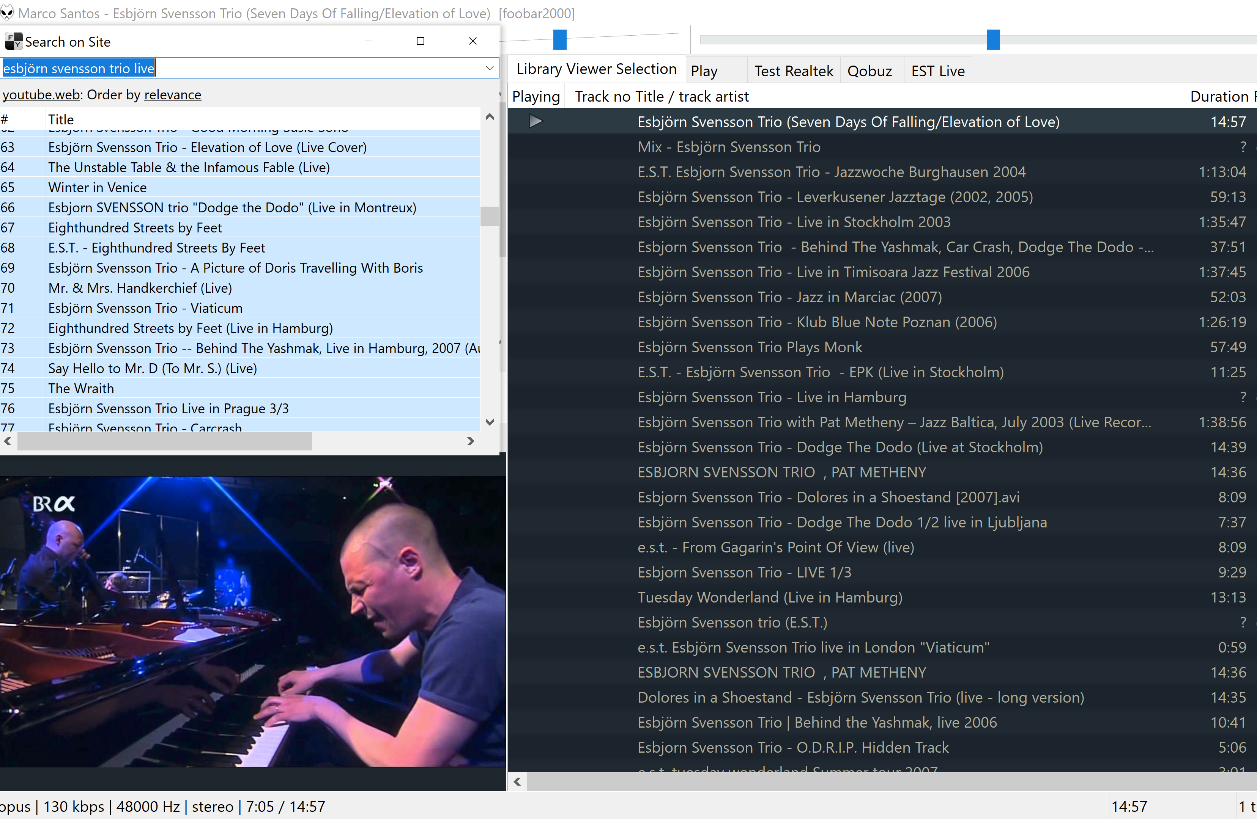Select track Dodge The Dodo (Live at Stockholm)
Viewport: 1257px width, 819px height.
882,447
